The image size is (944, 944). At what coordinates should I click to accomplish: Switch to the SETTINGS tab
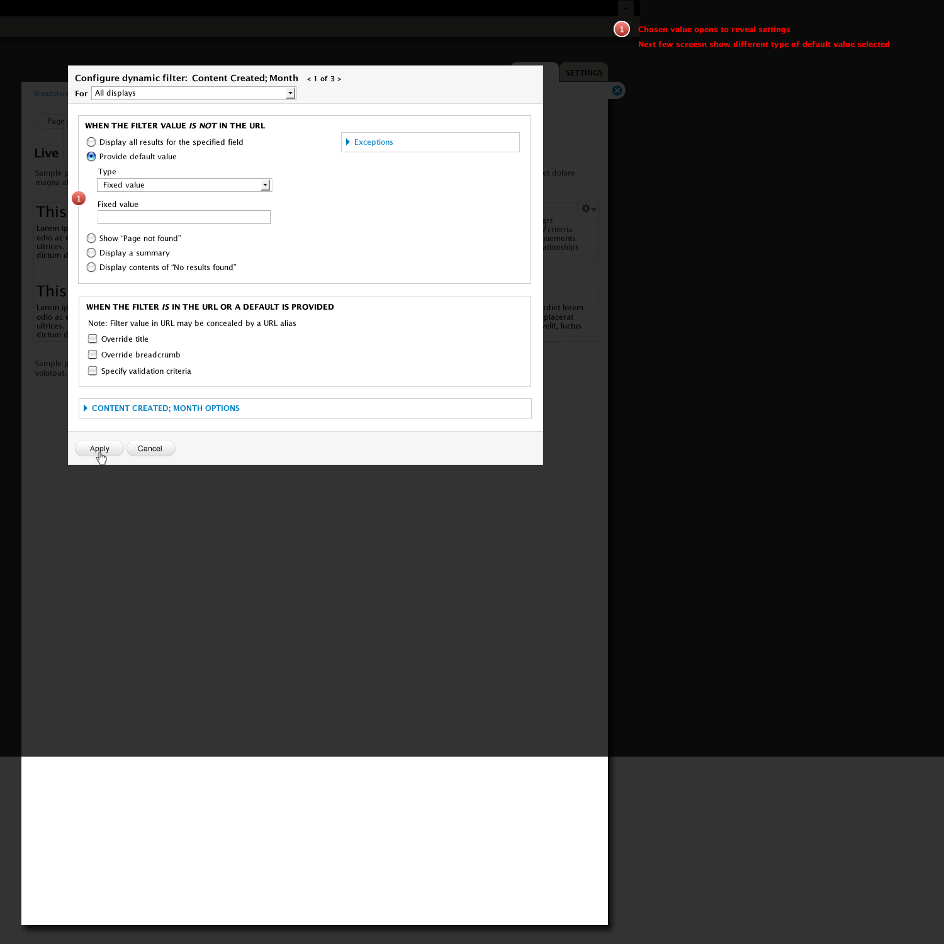[x=583, y=72]
